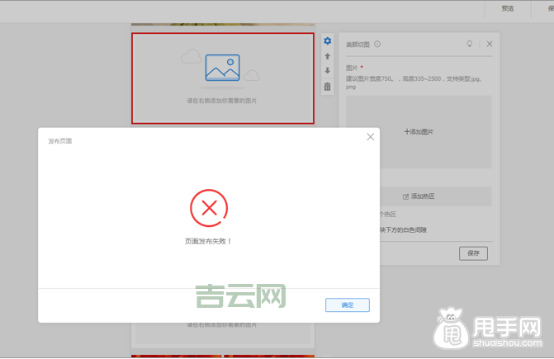Click the 发布页面 dialog title
554x359 pixels.
pos(60,141)
